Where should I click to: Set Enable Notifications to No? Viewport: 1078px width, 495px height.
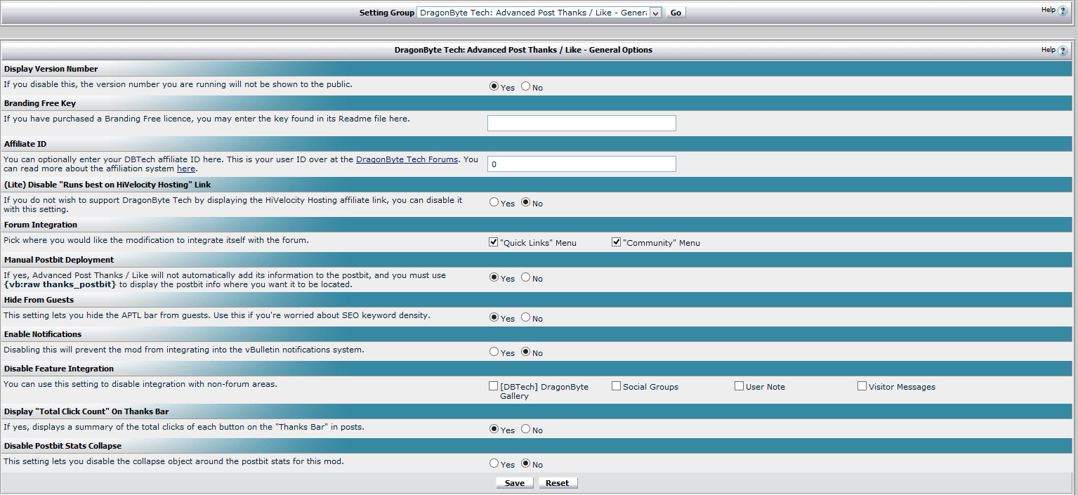click(525, 352)
